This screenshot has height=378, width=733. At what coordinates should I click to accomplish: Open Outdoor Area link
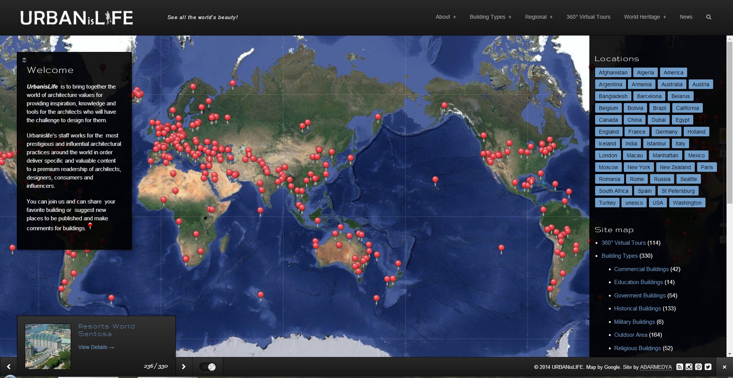point(631,335)
